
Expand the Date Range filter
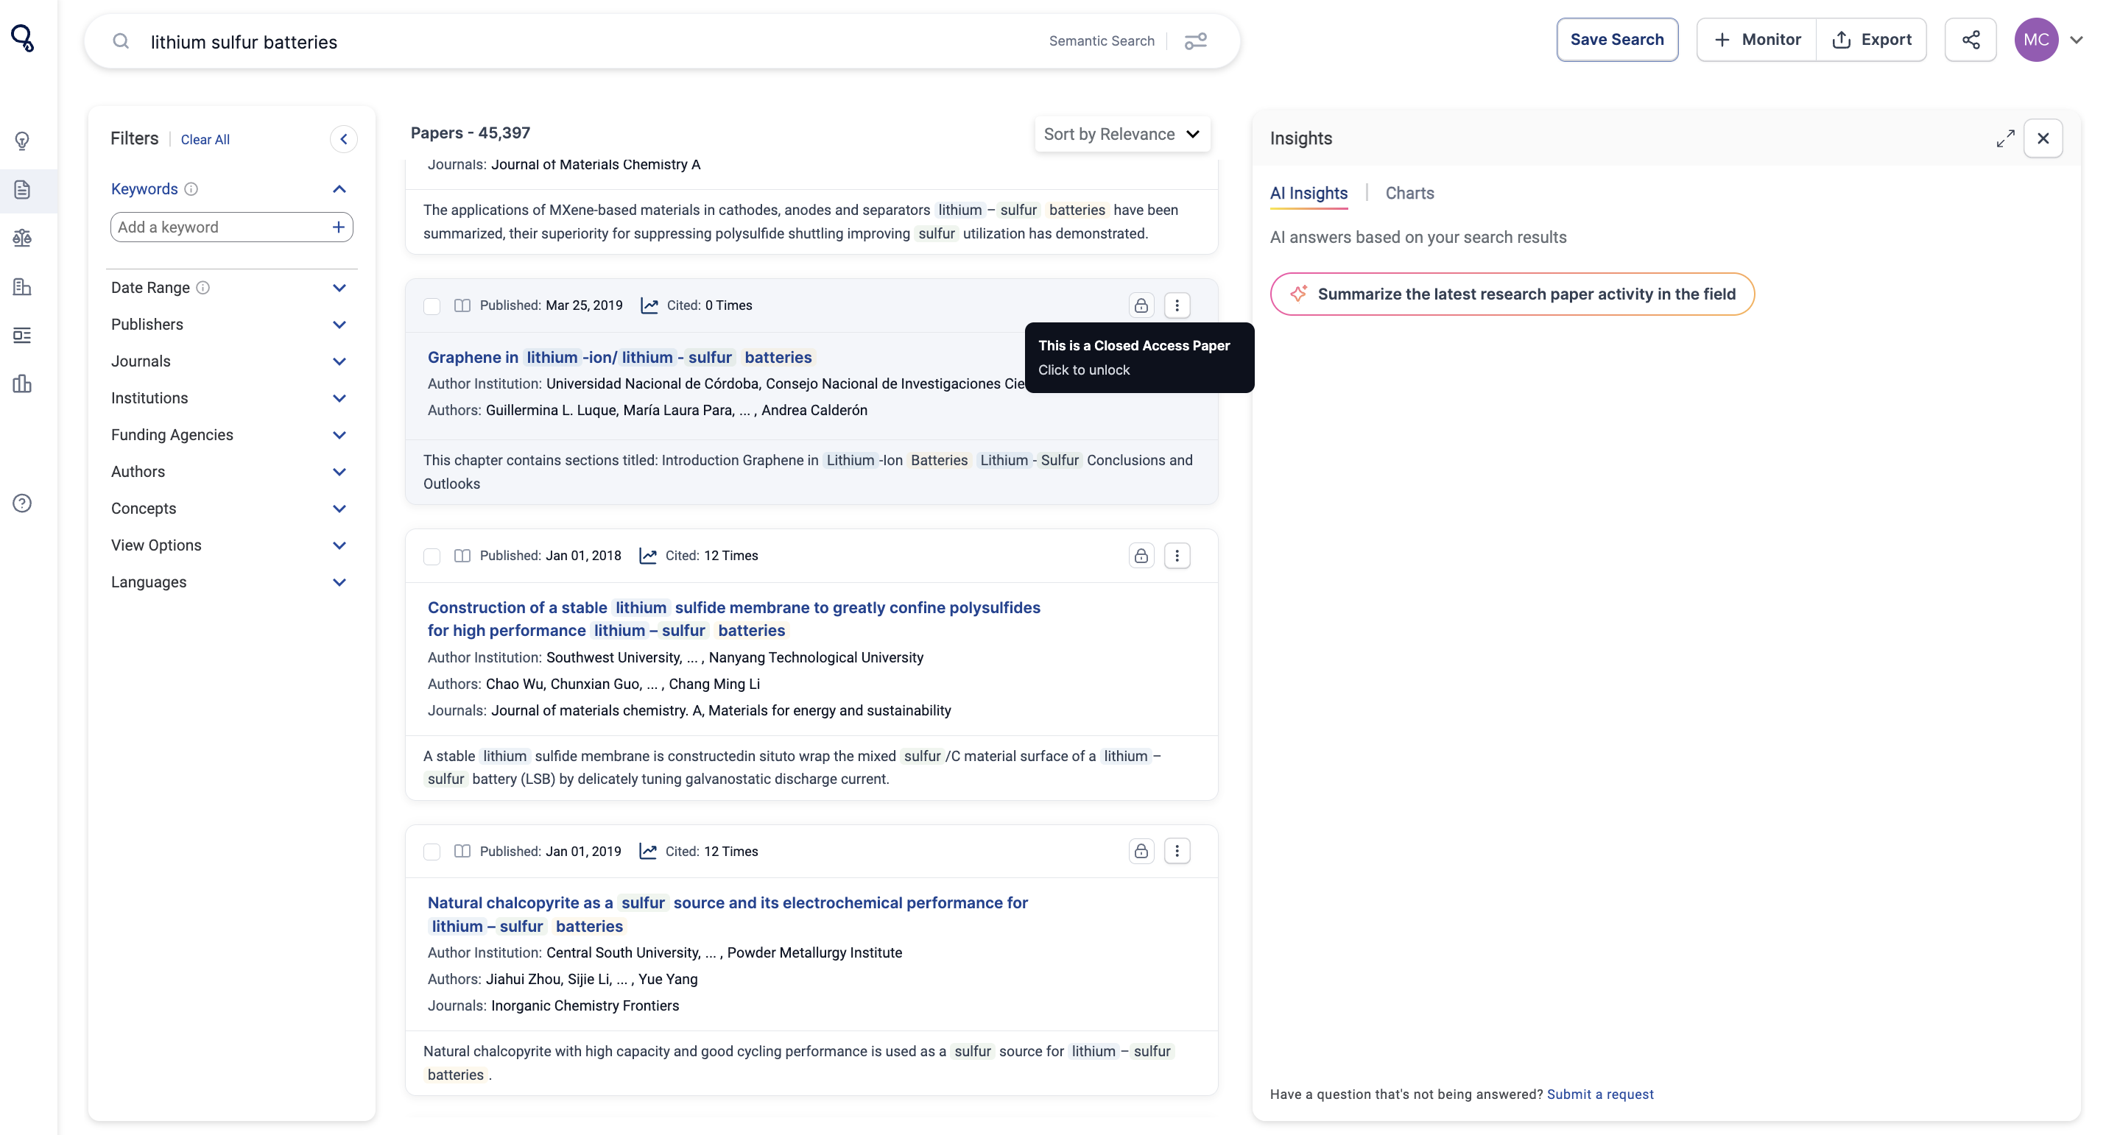339,288
